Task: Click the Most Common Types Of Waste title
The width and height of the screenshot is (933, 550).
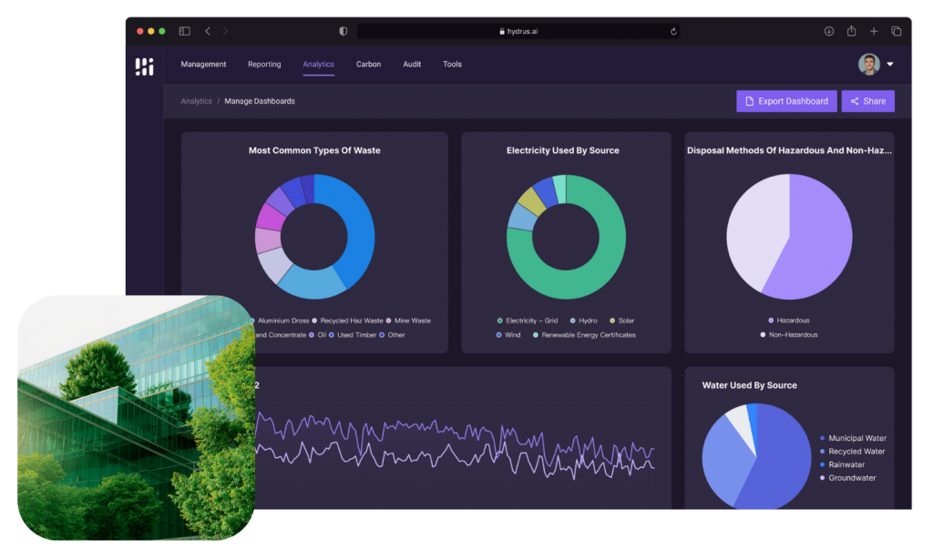Action: 314,150
